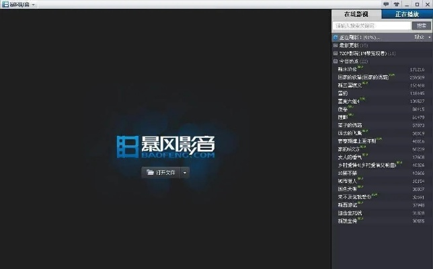
Task: Switch to the 在线影视 tab
Action: tap(356, 14)
